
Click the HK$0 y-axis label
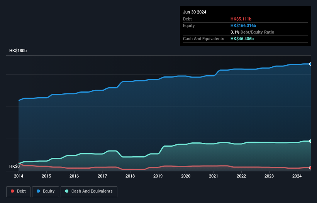point(14,166)
